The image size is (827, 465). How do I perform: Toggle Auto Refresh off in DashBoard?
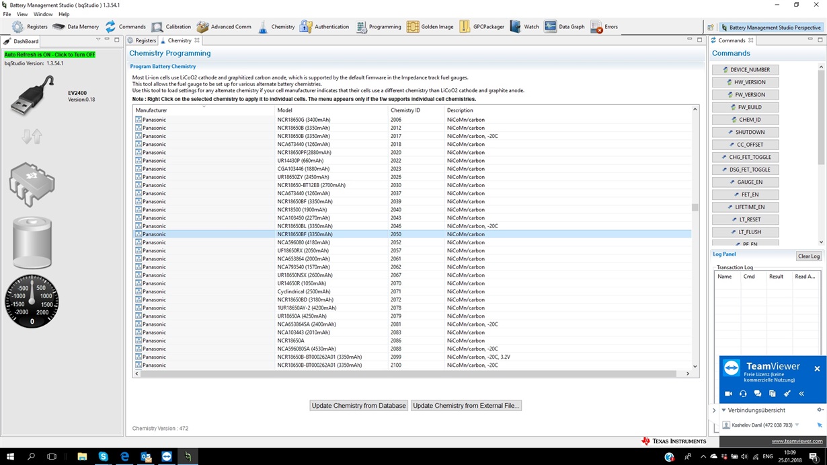pyautogui.click(x=50, y=55)
